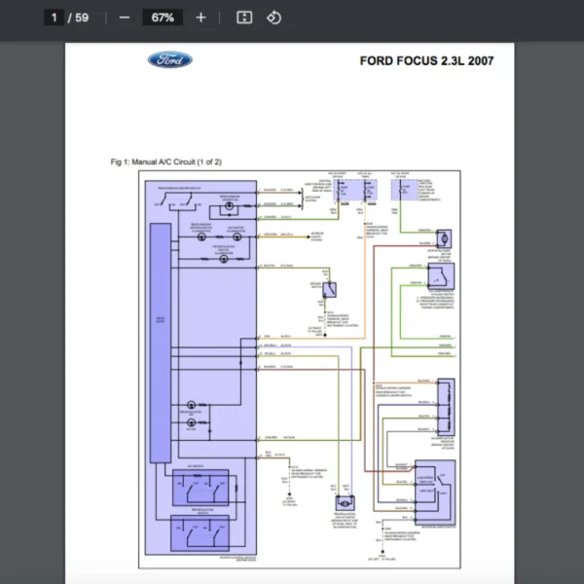Click the heater blower switch block
The height and width of the screenshot is (584, 584).
(x=435, y=493)
